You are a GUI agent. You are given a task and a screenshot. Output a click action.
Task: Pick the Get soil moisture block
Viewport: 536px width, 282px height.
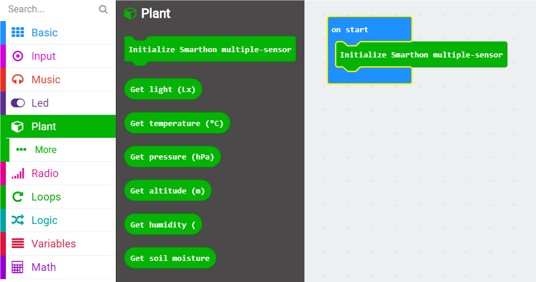[x=170, y=258]
